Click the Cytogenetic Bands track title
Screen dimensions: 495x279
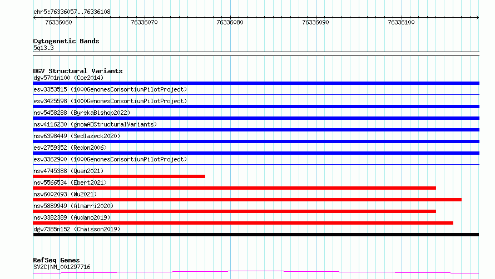66,41
